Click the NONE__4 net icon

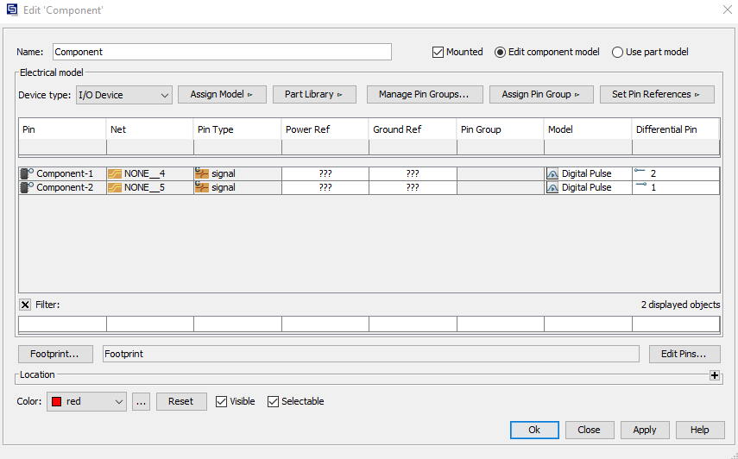pyautogui.click(x=115, y=173)
